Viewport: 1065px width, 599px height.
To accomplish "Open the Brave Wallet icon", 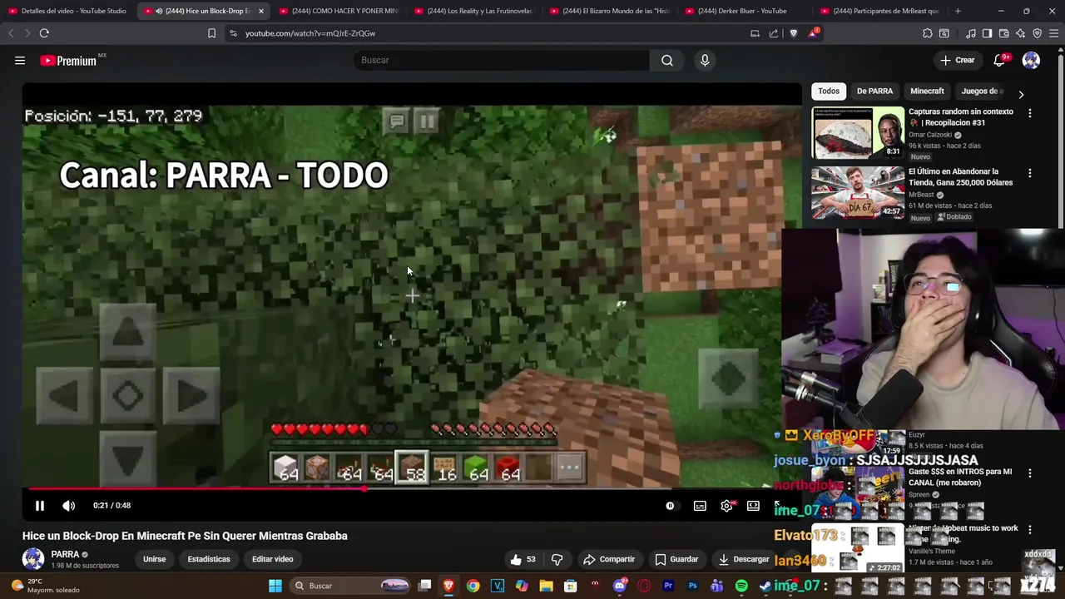I will [x=1003, y=33].
